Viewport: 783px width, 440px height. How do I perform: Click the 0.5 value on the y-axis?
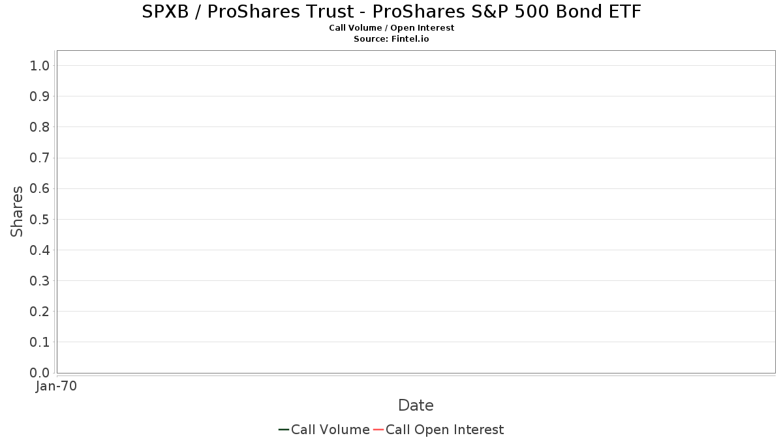pyautogui.click(x=40, y=219)
